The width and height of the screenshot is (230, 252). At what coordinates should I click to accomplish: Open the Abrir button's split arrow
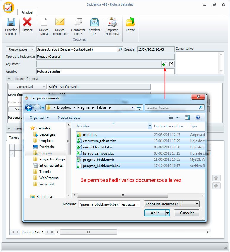click(x=167, y=213)
